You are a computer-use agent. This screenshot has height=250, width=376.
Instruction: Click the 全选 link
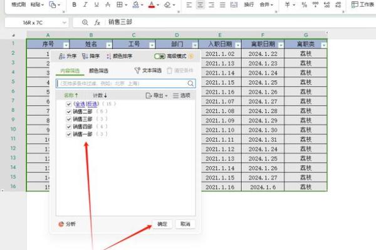point(80,104)
